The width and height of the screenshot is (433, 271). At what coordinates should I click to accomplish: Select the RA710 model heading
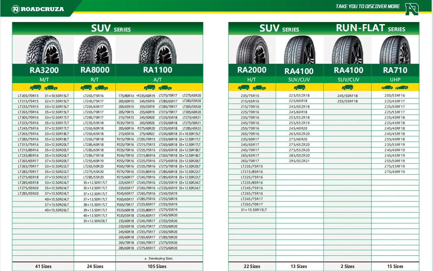pos(395,70)
